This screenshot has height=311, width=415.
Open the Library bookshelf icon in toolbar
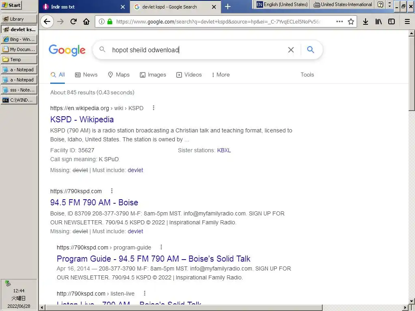coord(379,22)
